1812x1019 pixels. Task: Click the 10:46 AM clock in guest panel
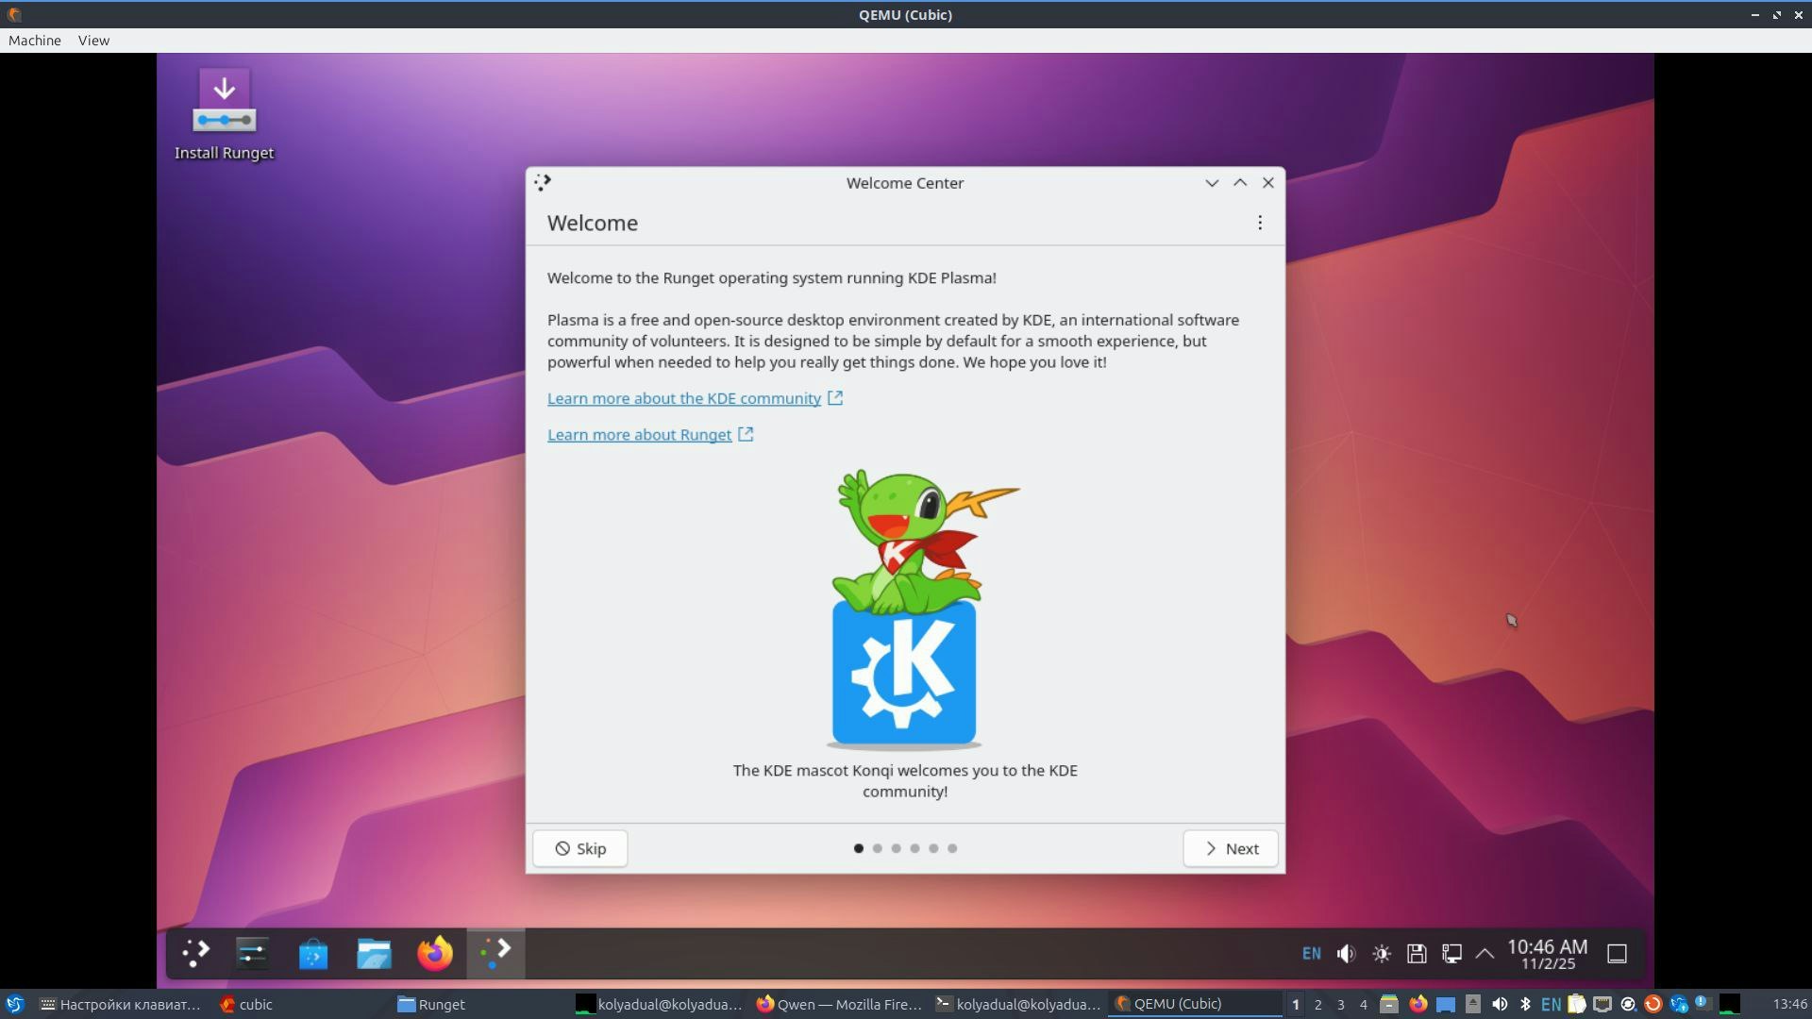pyautogui.click(x=1548, y=954)
